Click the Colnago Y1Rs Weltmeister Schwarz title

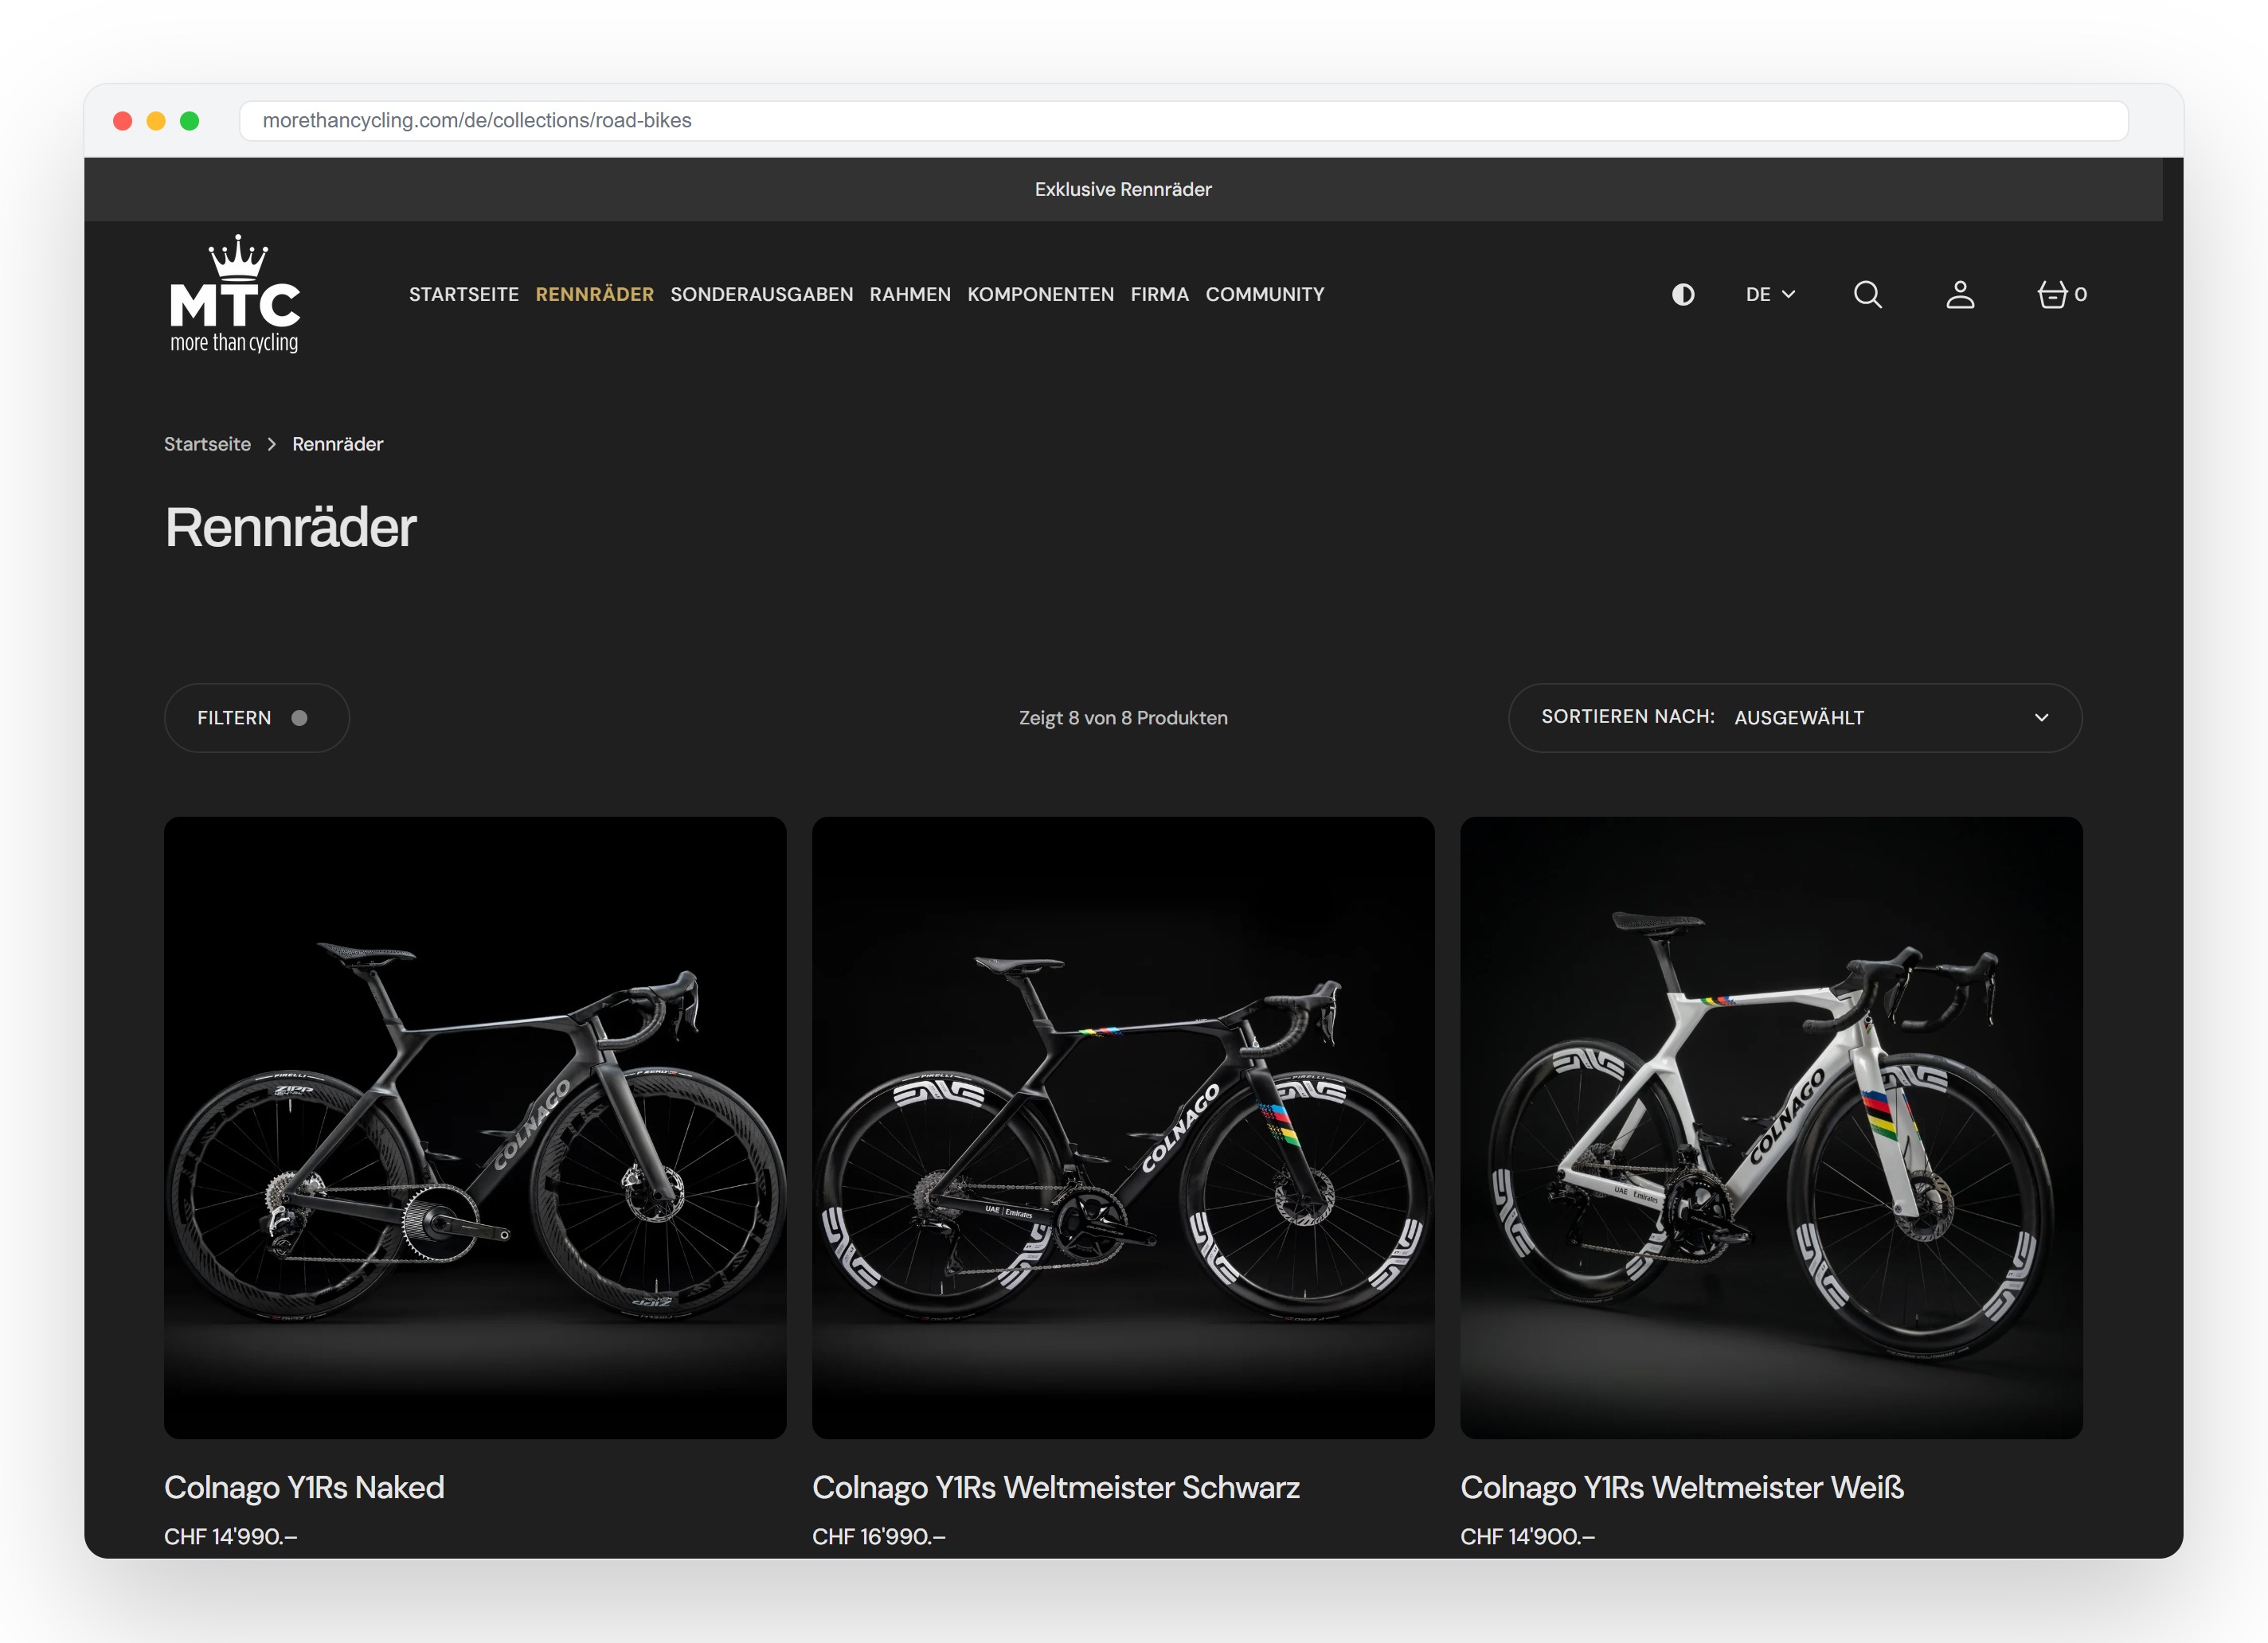pos(1056,1487)
